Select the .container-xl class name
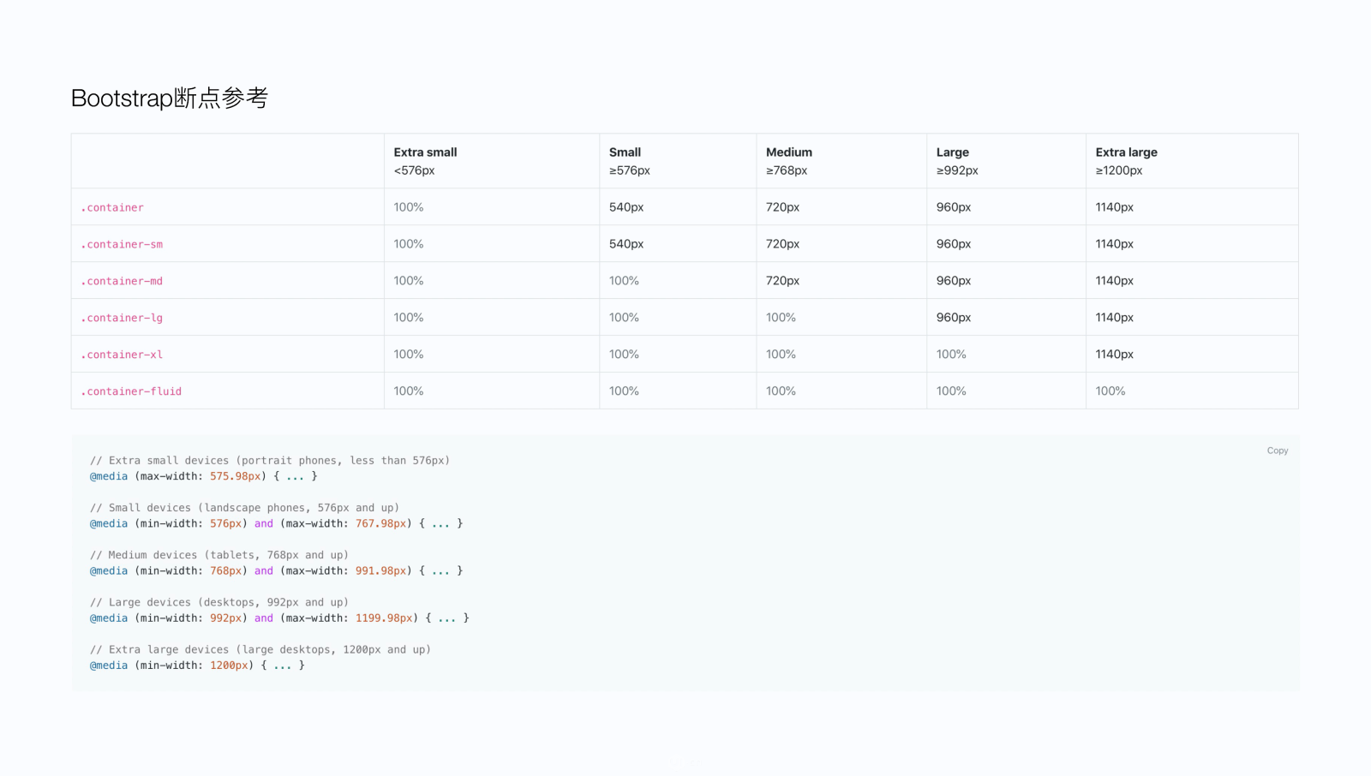This screenshot has height=776, width=1371. point(122,355)
